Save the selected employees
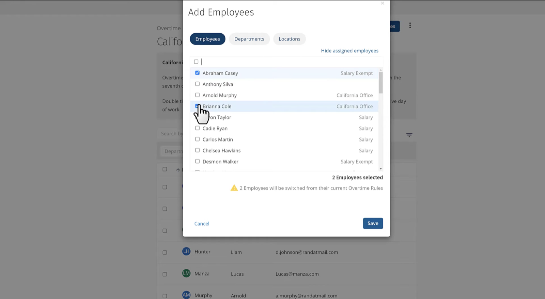Screen dimensions: 545x299 [373, 223]
